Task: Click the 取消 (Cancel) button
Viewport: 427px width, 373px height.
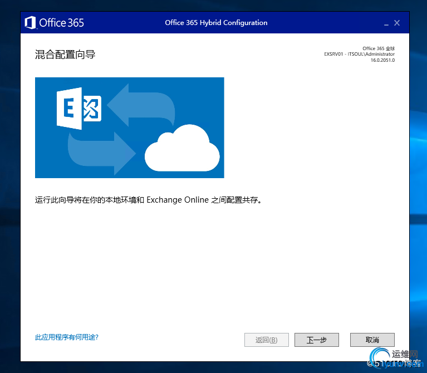Action: [x=372, y=340]
